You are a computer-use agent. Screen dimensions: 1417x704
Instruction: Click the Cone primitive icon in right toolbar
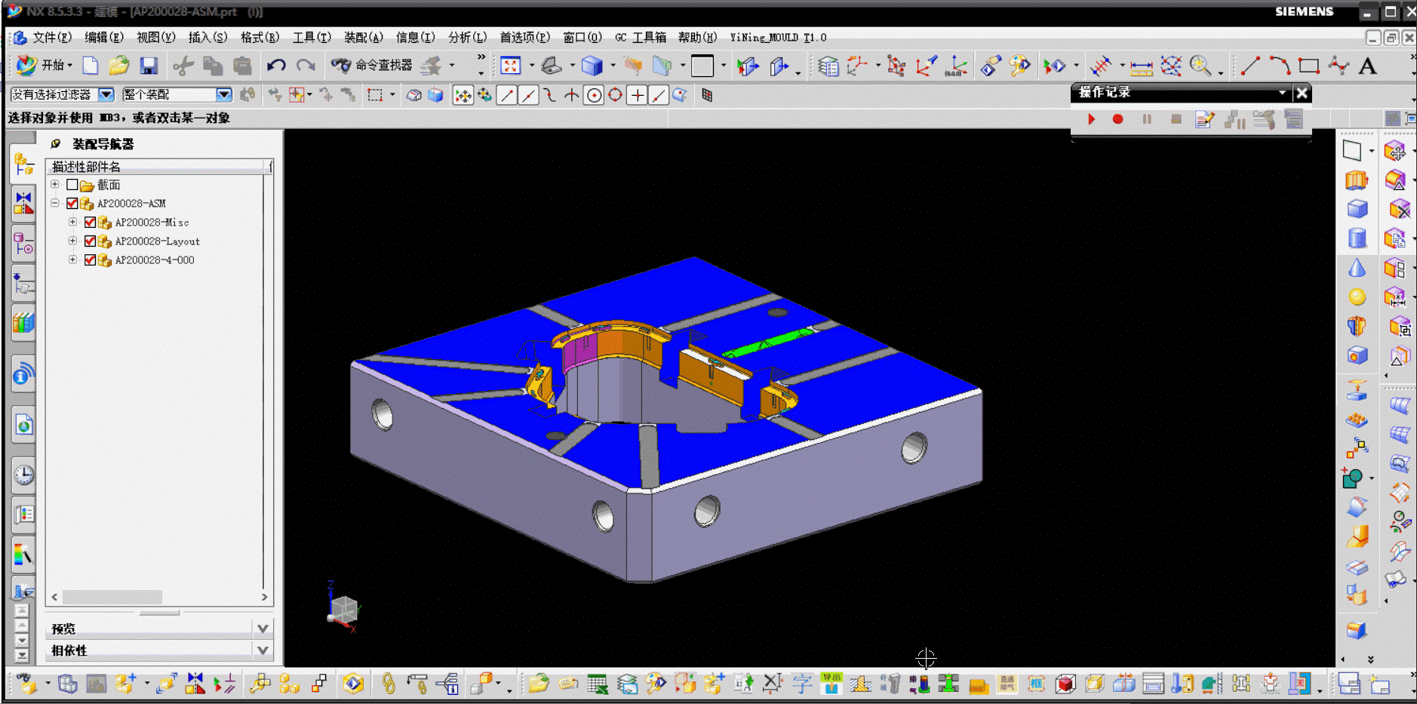pyautogui.click(x=1357, y=268)
